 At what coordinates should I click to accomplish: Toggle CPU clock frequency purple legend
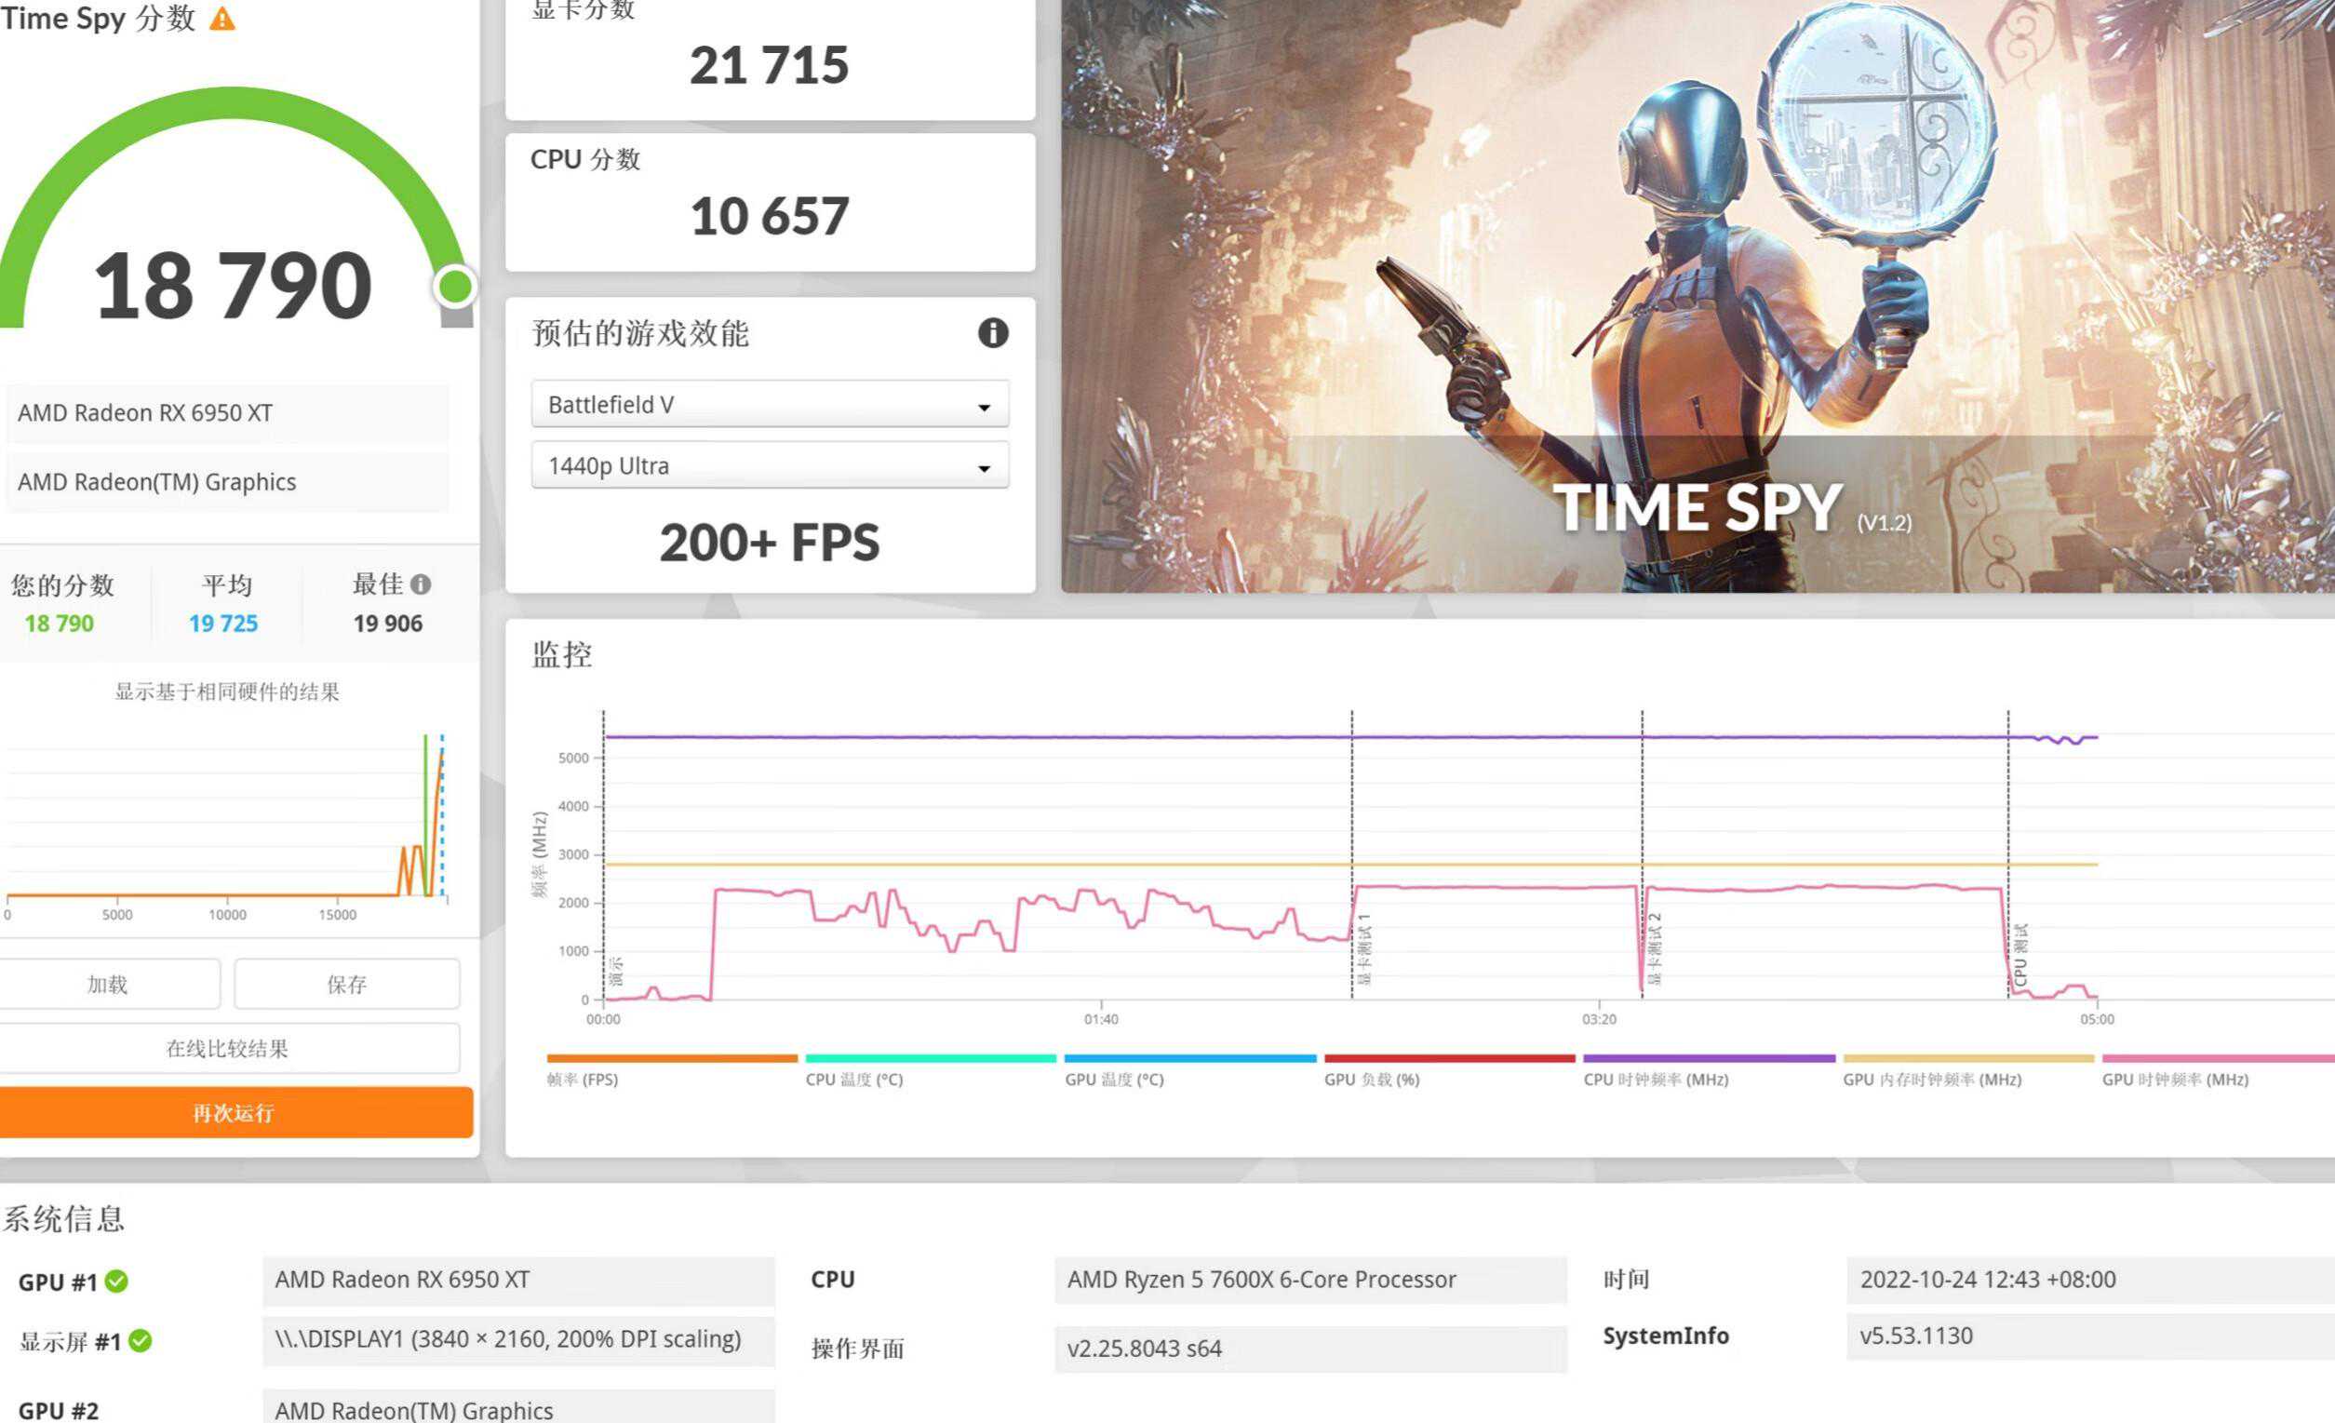click(x=1656, y=1079)
